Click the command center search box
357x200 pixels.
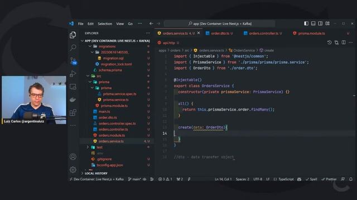point(219,23)
